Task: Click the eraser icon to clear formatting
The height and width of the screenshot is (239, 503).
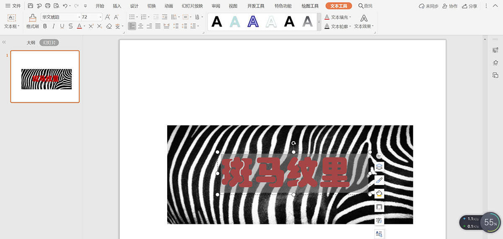Action: click(109, 26)
